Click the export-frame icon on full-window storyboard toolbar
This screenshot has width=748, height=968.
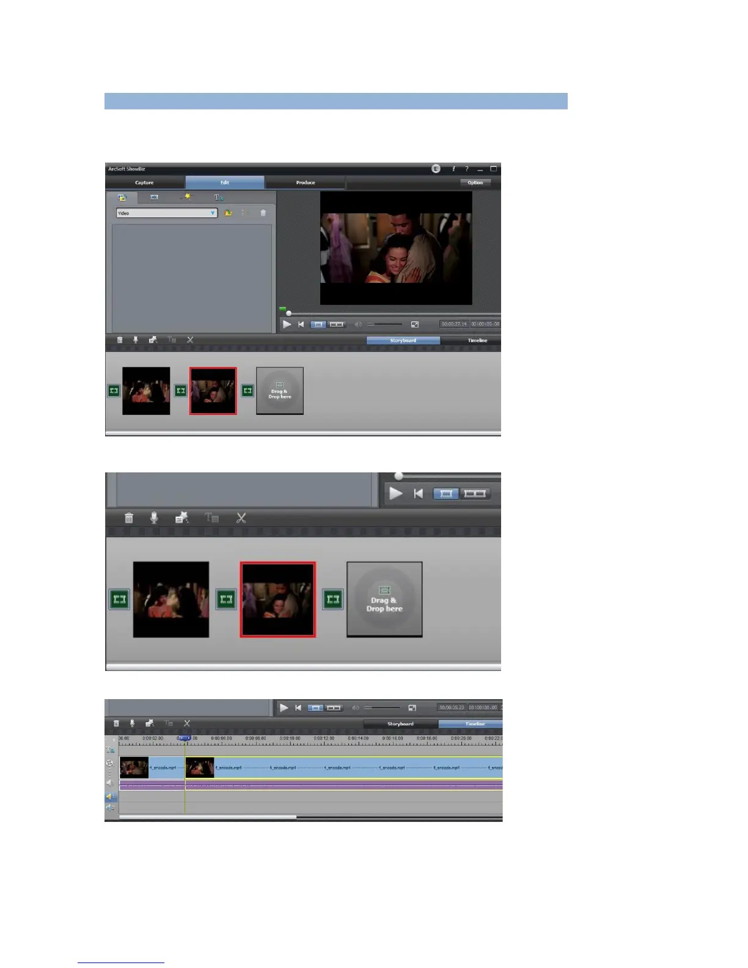pyautogui.click(x=153, y=340)
